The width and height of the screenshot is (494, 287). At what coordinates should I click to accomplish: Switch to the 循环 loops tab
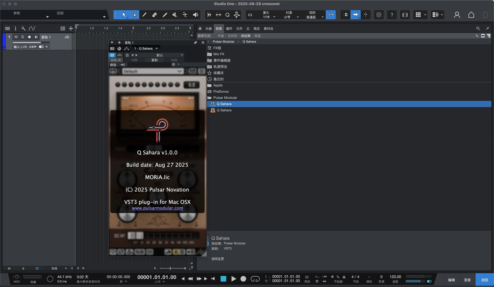point(229,29)
